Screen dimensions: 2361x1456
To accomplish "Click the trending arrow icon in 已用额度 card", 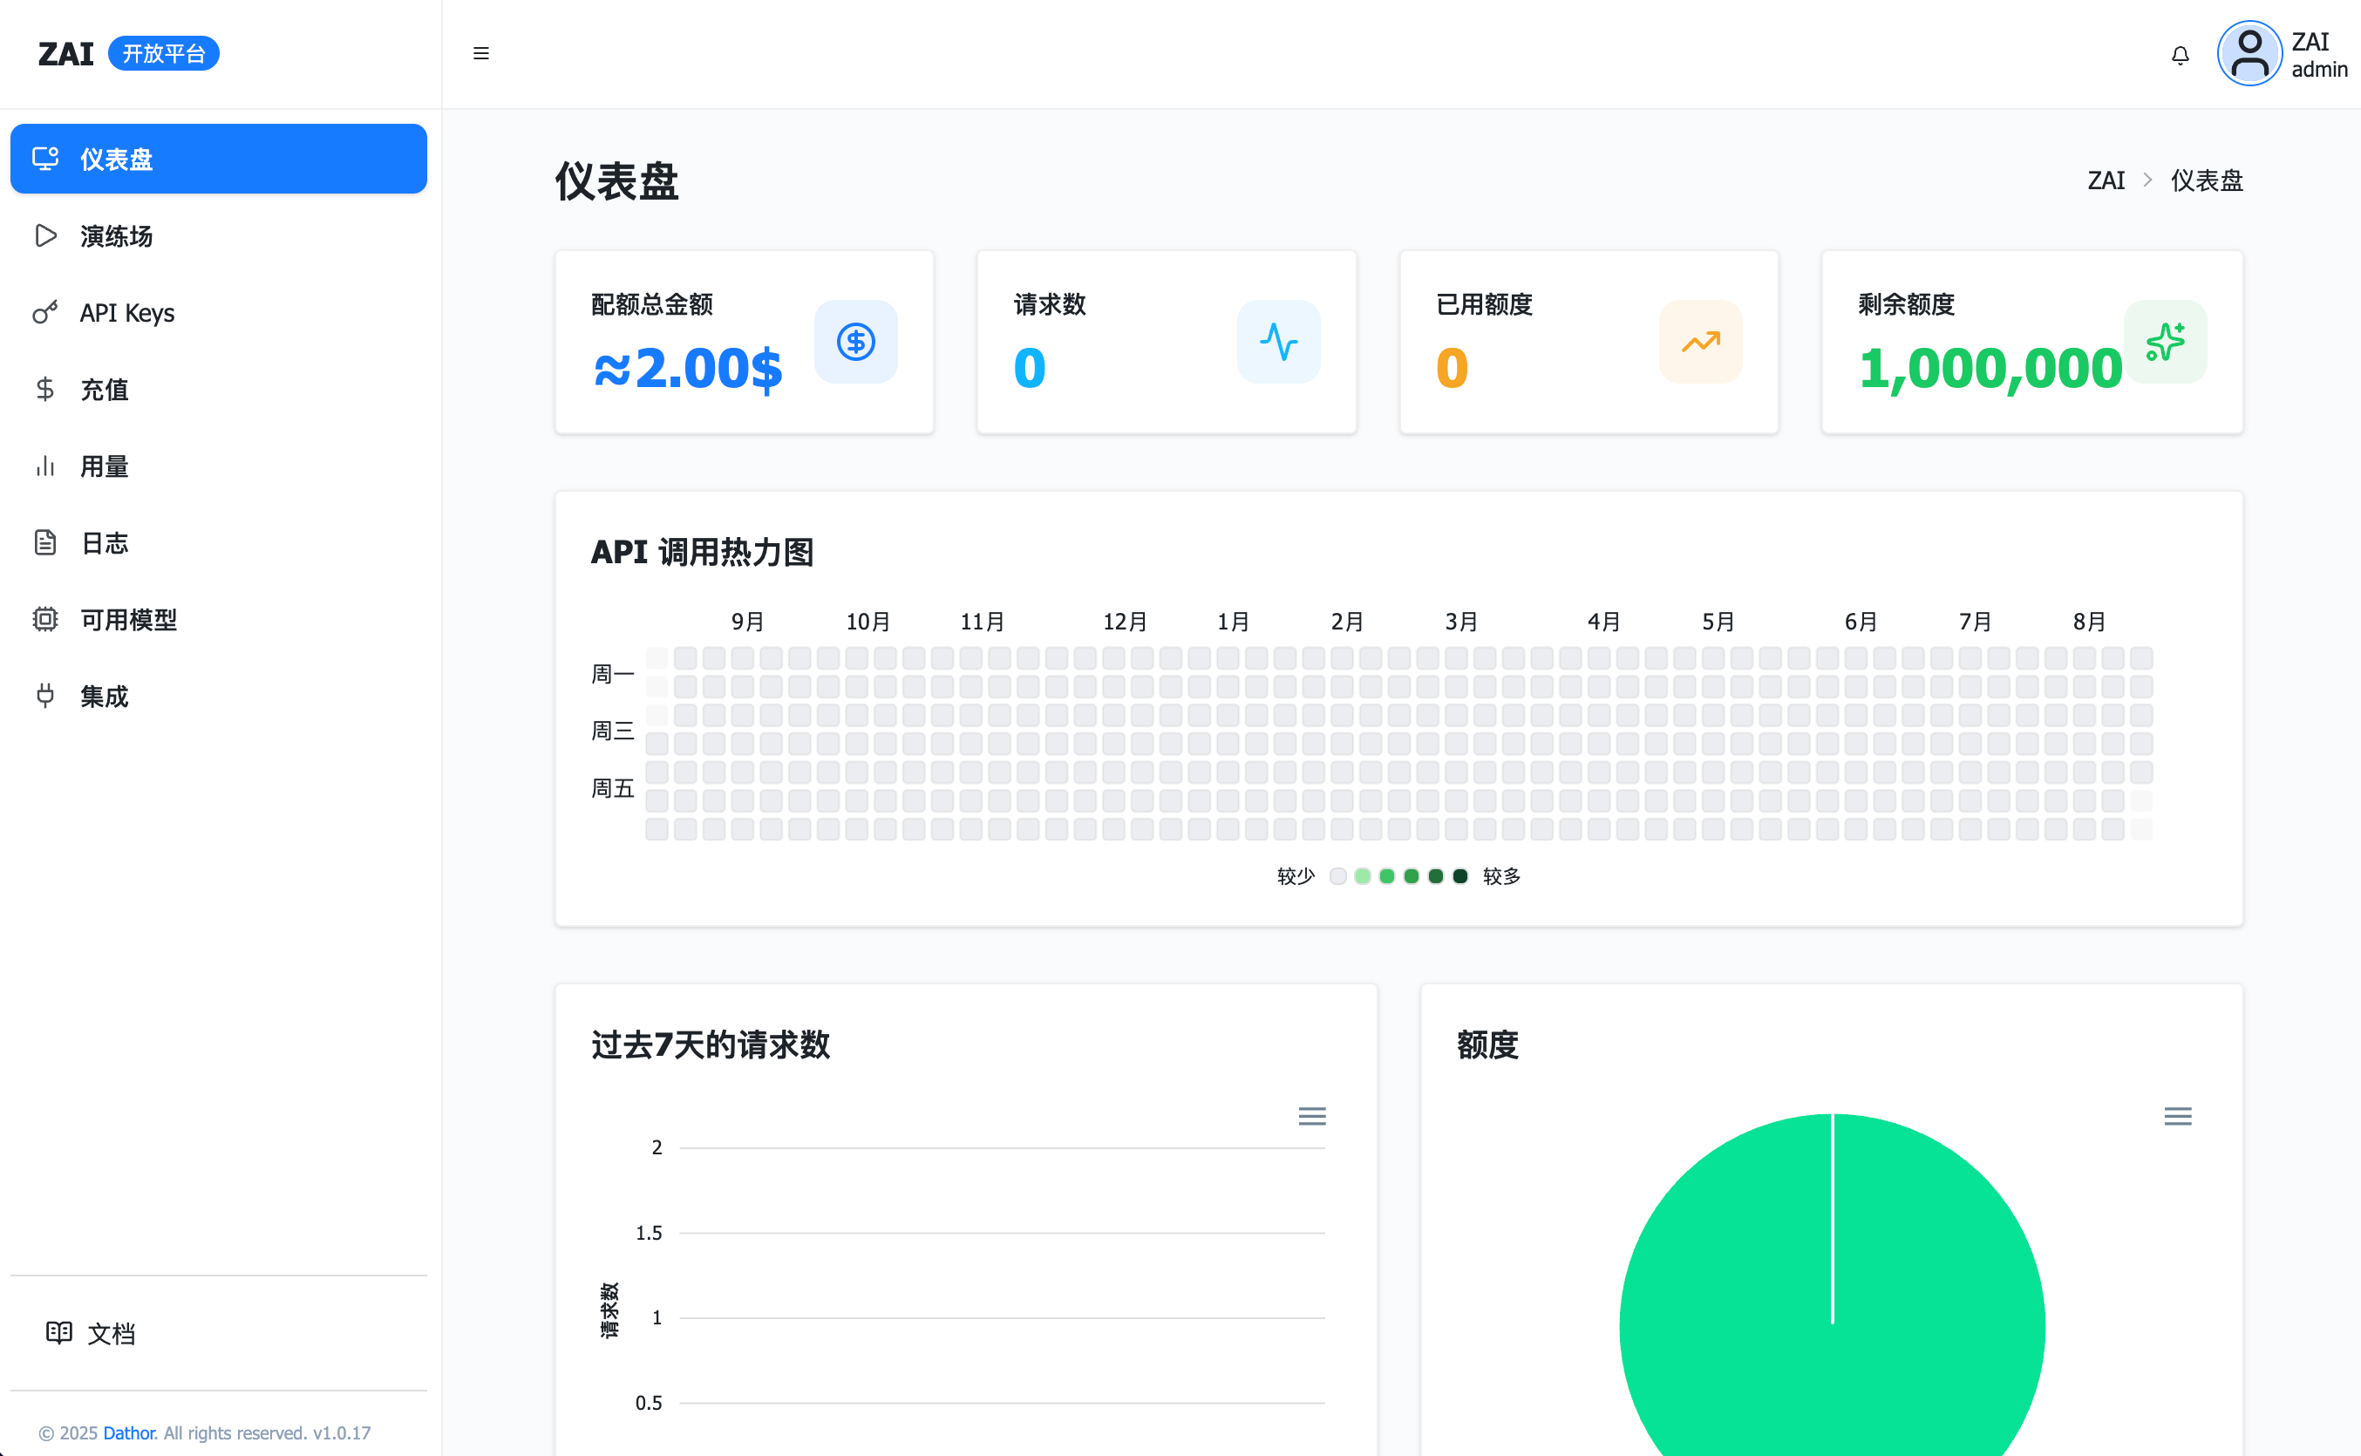I will click(x=1700, y=342).
